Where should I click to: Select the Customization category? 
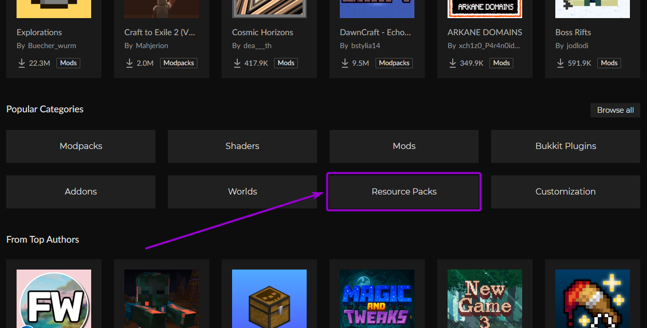[565, 191]
